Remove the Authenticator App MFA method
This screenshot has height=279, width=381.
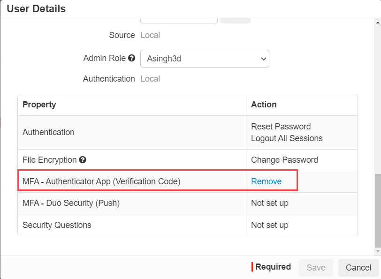[x=267, y=181]
